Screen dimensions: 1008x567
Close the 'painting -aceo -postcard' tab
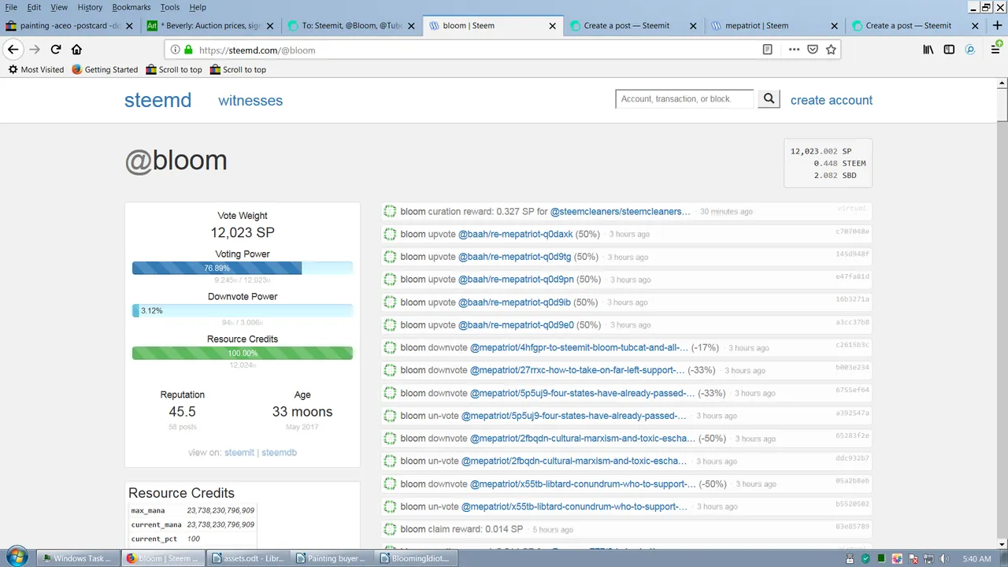click(x=129, y=25)
